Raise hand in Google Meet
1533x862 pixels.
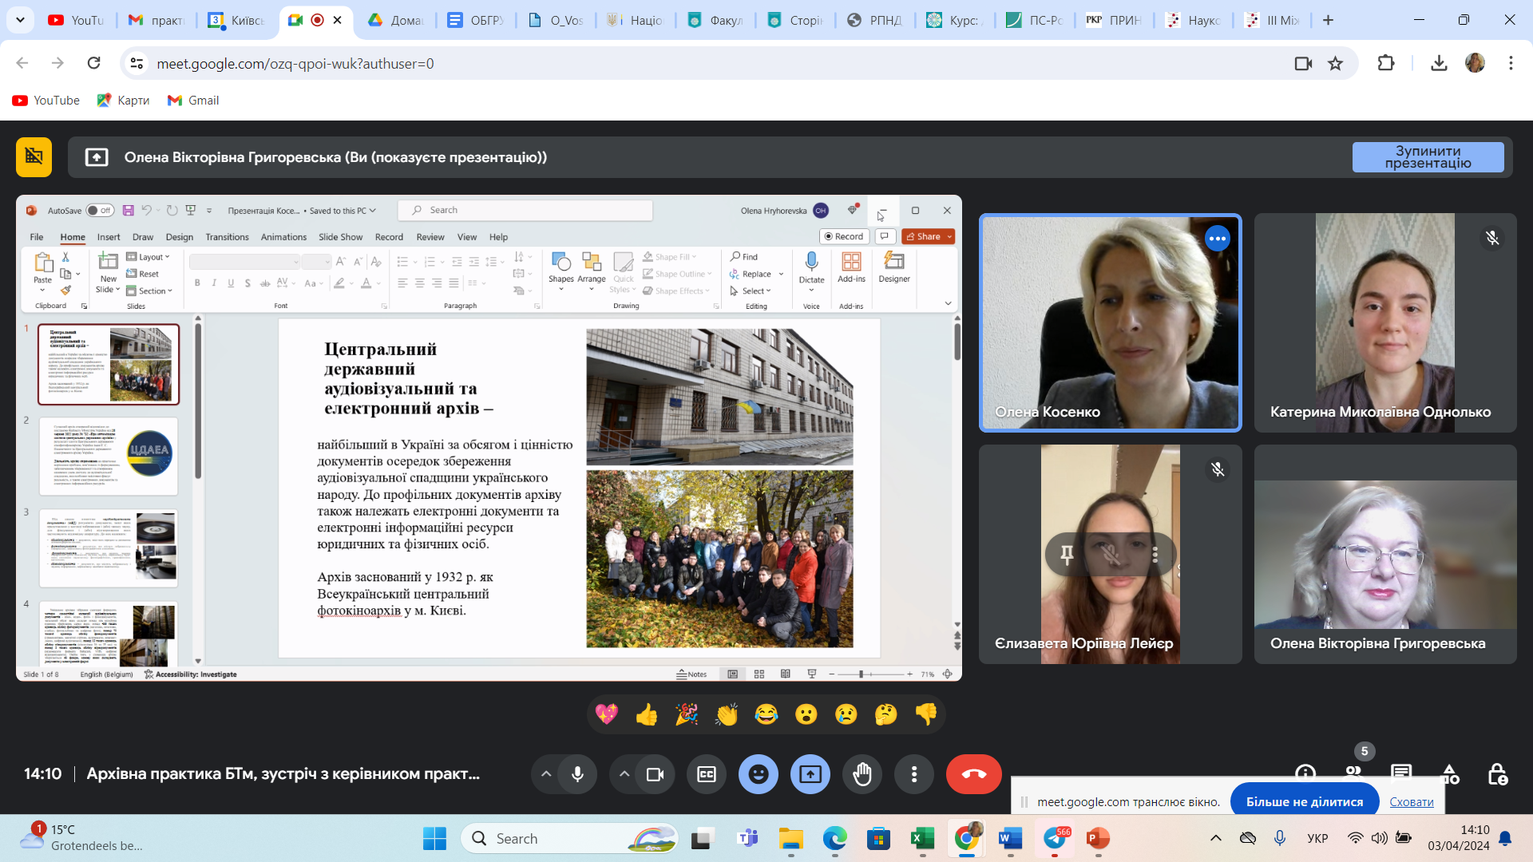pyautogui.click(x=862, y=774)
